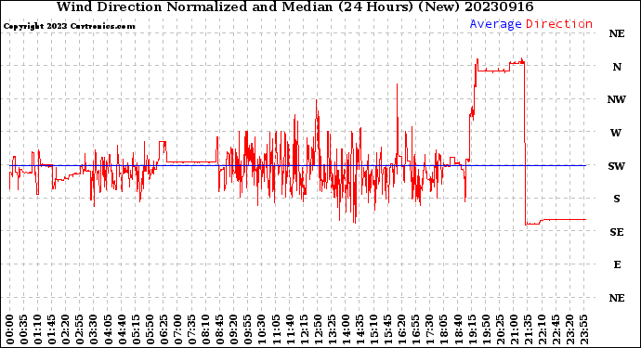Click the 16:20 time axis label
The height and width of the screenshot is (348, 641).
point(402,329)
